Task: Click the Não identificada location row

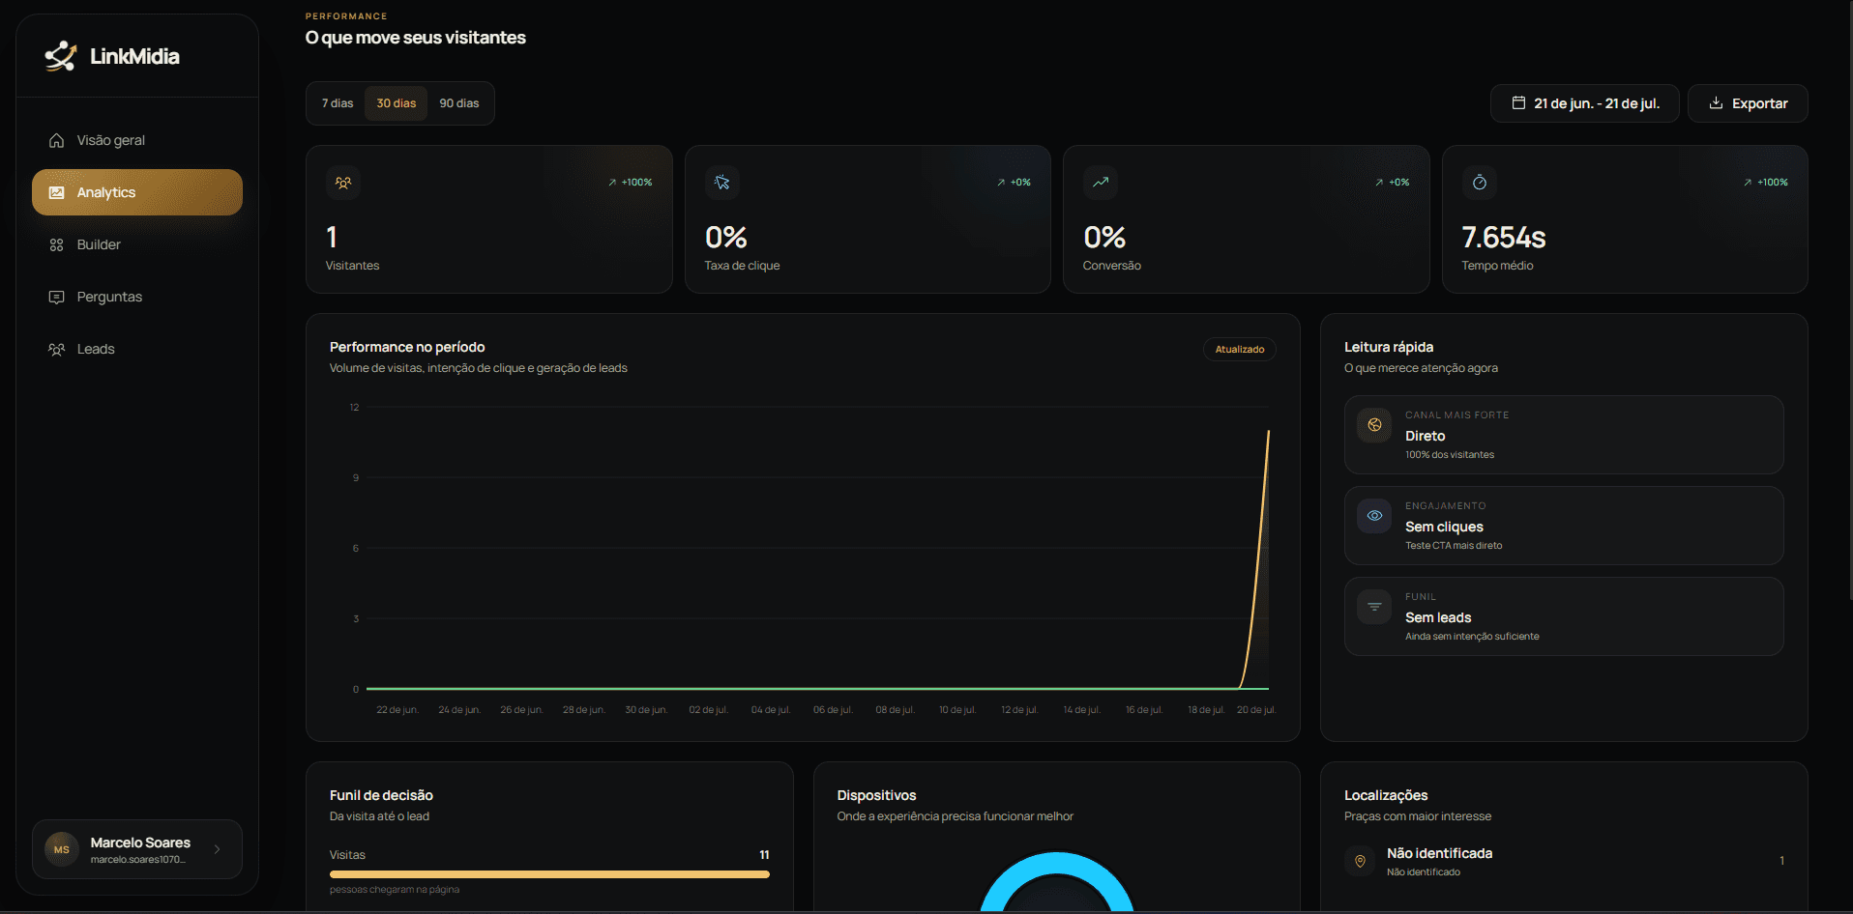Action: (1564, 861)
